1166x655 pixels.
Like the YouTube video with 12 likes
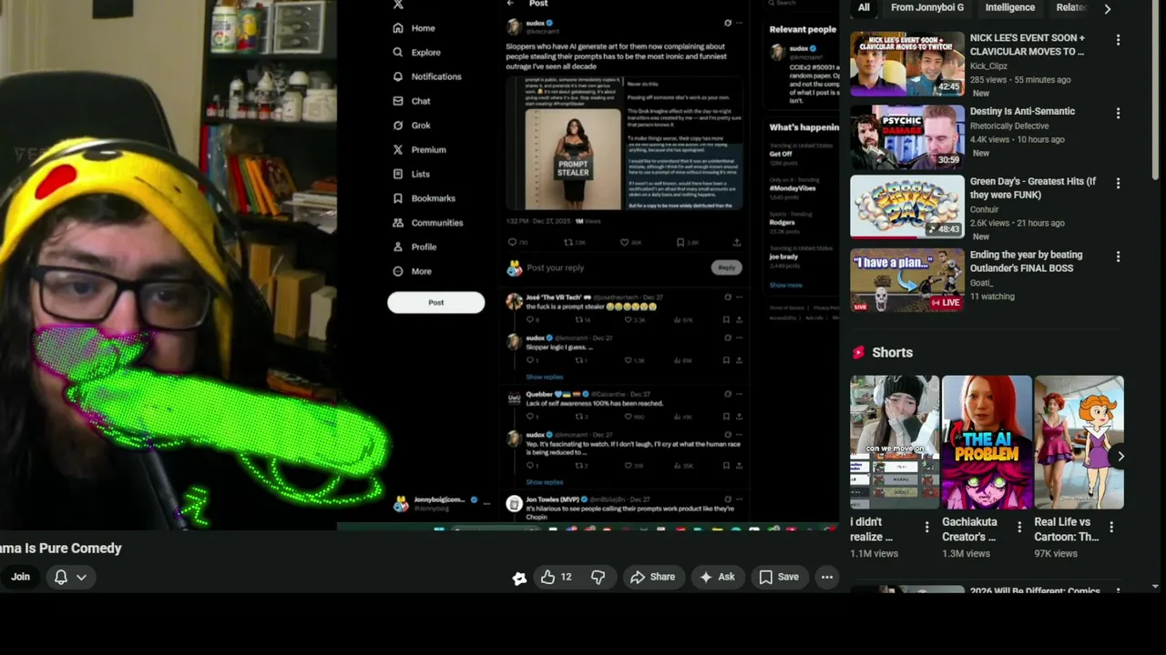pos(557,577)
